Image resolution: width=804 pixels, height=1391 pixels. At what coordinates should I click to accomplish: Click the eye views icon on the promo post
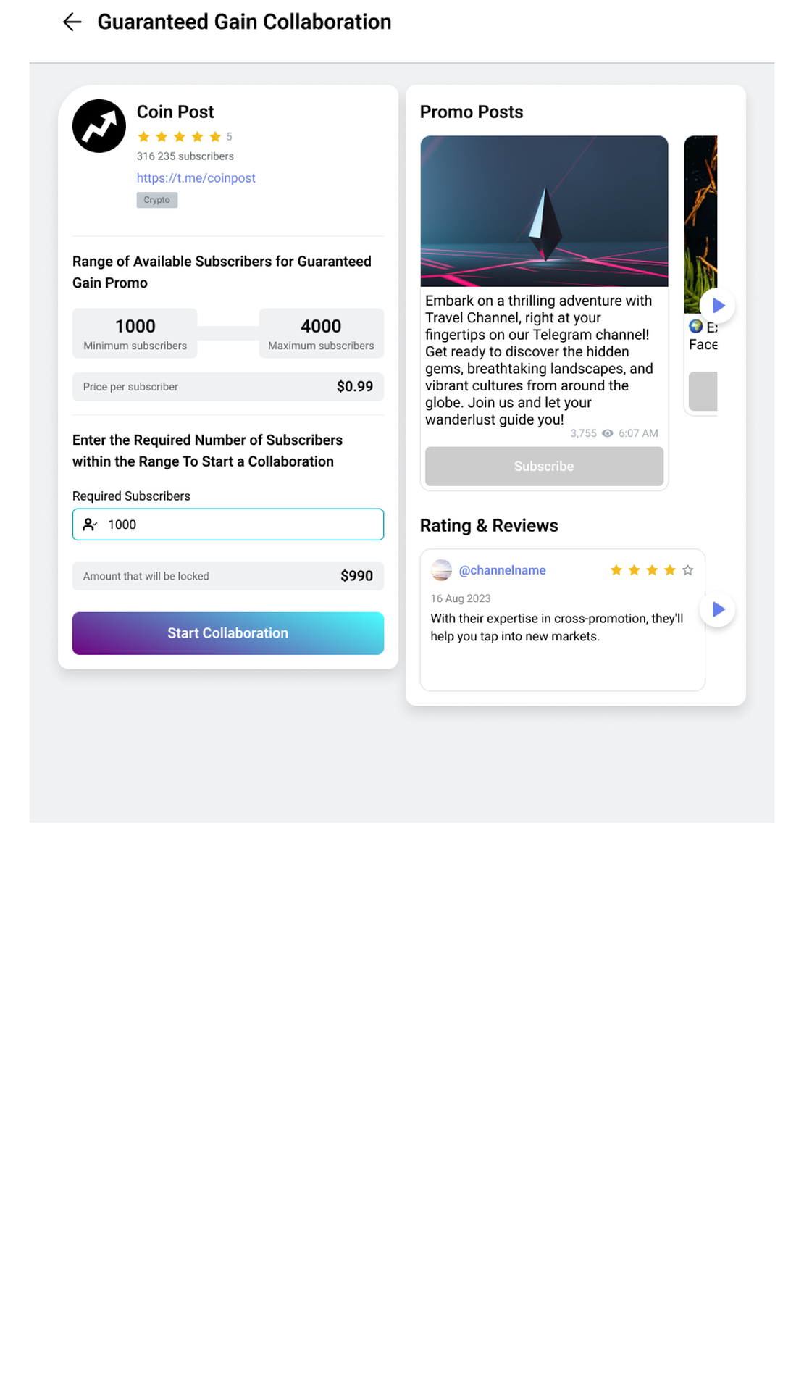(x=608, y=433)
